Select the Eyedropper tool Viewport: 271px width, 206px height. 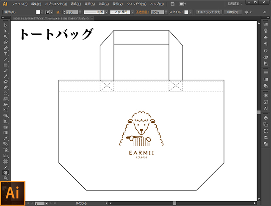[6, 138]
